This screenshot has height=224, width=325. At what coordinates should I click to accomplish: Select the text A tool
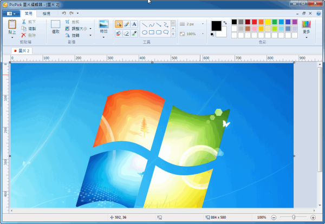click(x=134, y=24)
